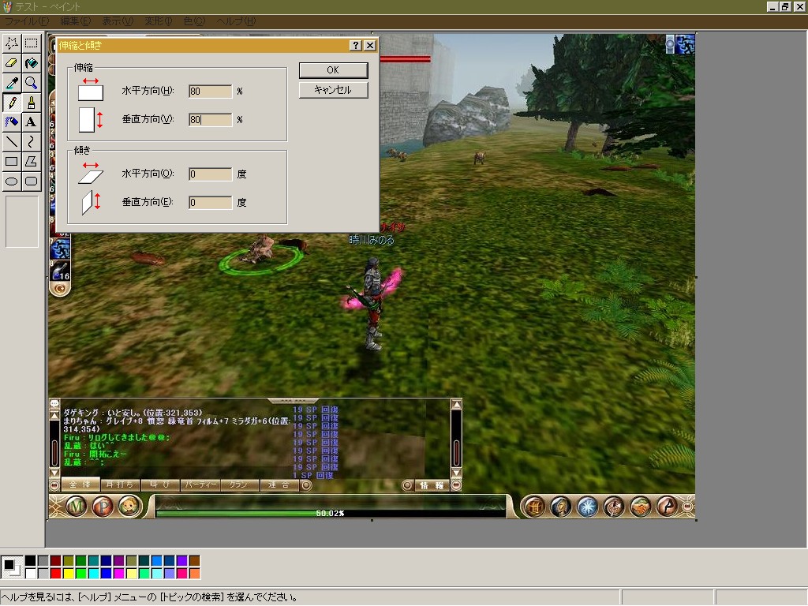Focus the stretch 水平方向(H) percentage field
The image size is (808, 606).
pos(210,92)
